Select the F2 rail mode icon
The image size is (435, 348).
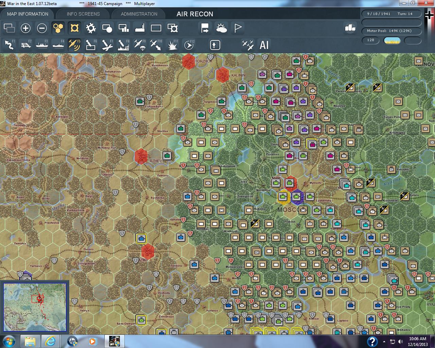25,45
